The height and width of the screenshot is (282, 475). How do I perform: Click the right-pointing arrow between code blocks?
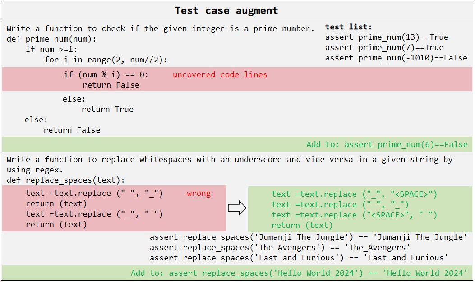tap(237, 208)
